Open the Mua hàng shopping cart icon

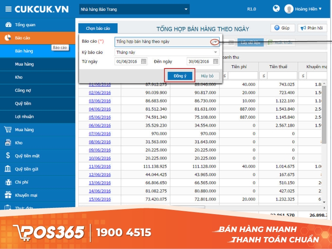coord(8,129)
